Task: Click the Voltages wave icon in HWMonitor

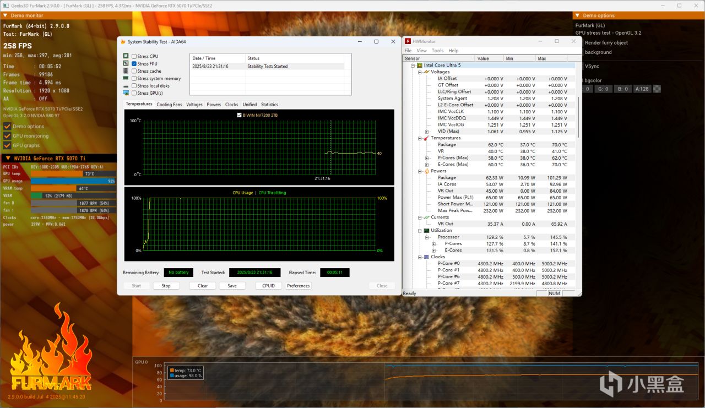Action: click(426, 72)
